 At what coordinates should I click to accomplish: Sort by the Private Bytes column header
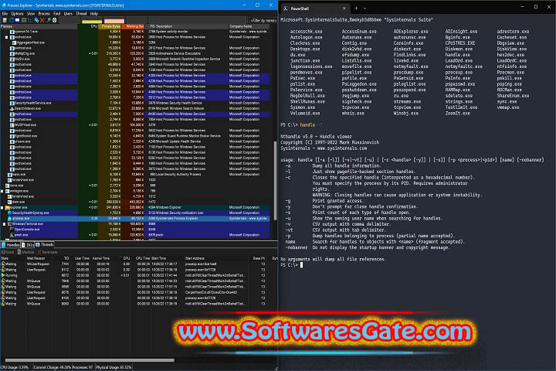click(110, 26)
